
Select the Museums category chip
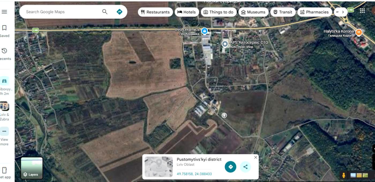253,12
